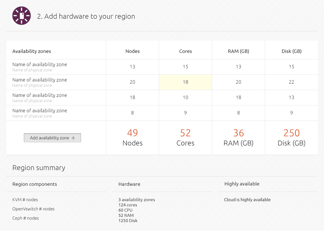Image resolution: width=324 pixels, height=231 pixels.
Task: Click the 52 Cores total
Action: (185, 137)
